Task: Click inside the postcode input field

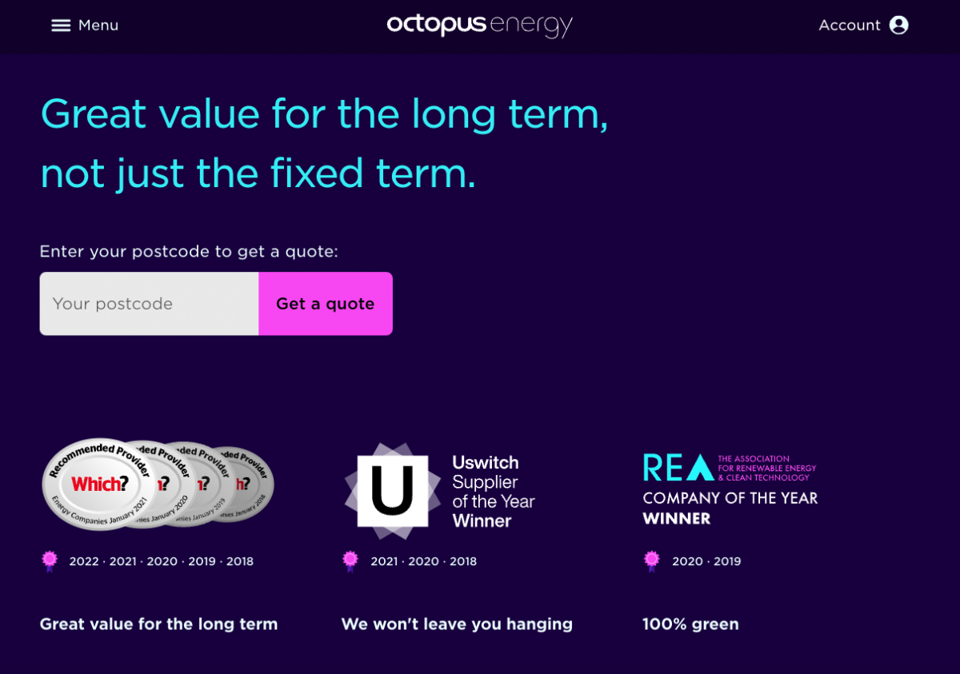Action: click(x=148, y=304)
